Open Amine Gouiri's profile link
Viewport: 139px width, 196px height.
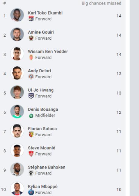[x=41, y=32]
